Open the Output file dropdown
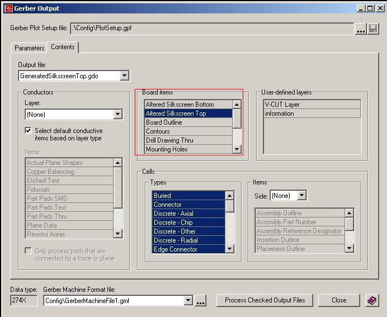Image resolution: width=387 pixels, height=317 pixels. (x=124, y=75)
